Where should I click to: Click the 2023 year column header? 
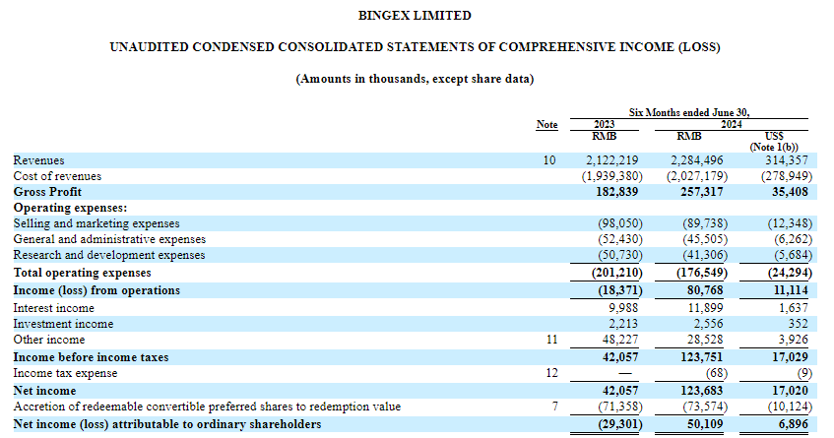[605, 124]
